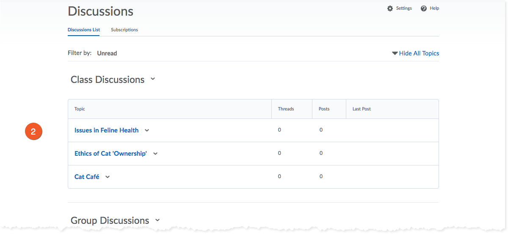
Task: Click the Help text label
Action: coord(434,8)
